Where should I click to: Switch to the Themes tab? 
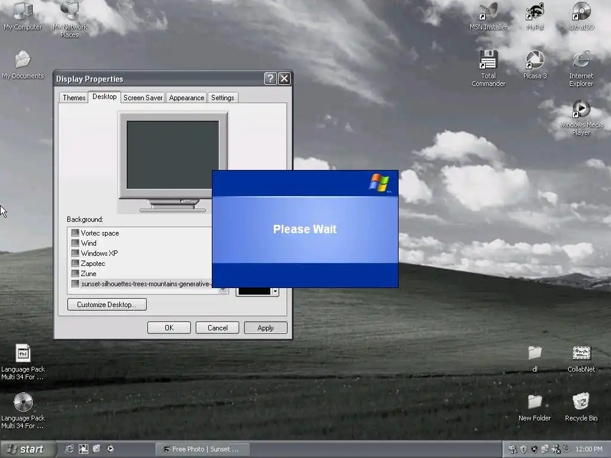(73, 97)
